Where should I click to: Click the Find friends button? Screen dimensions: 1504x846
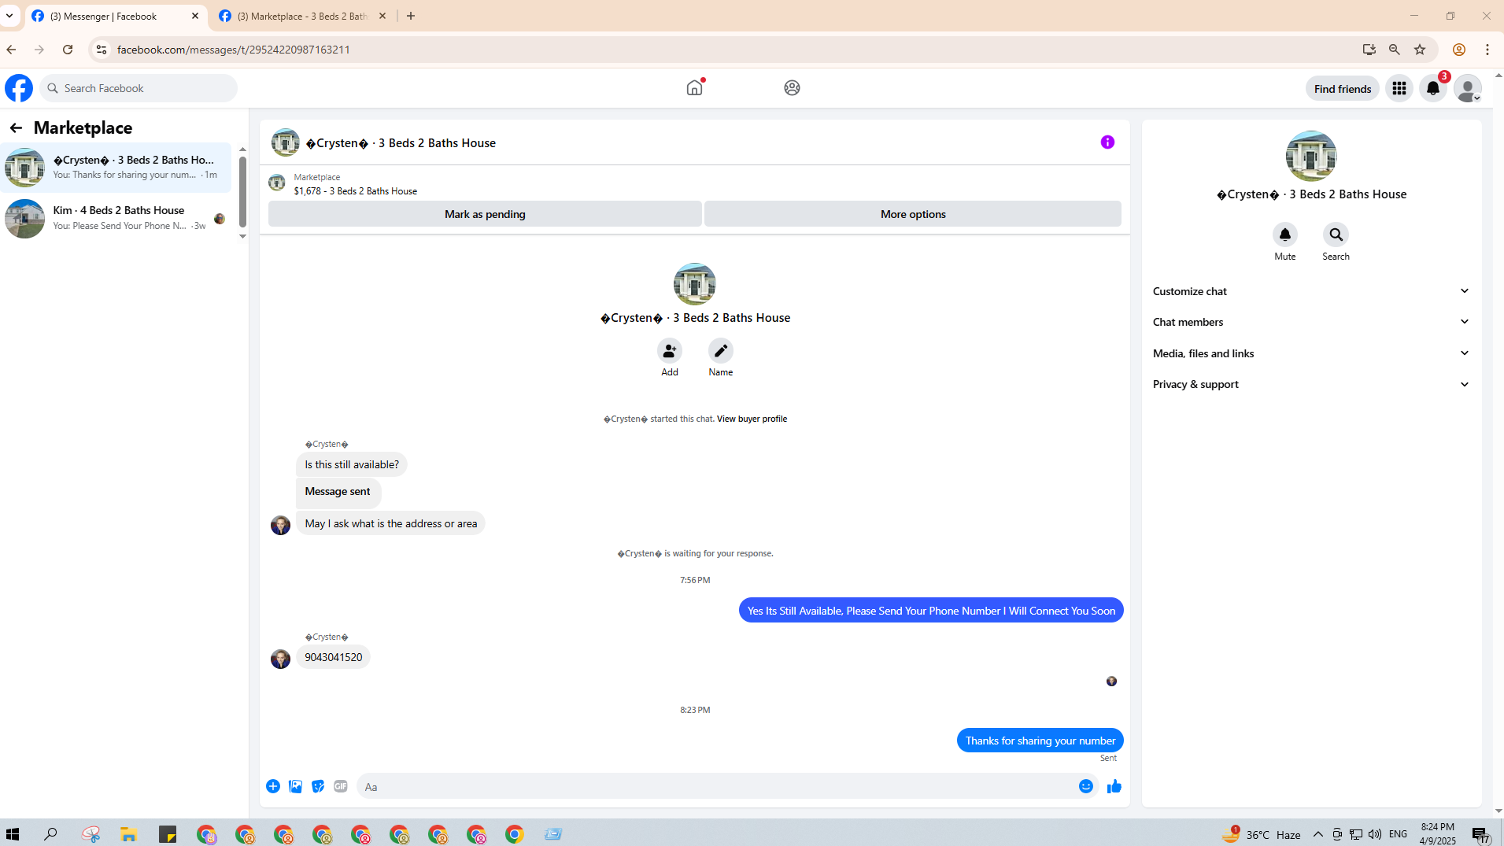click(1342, 89)
